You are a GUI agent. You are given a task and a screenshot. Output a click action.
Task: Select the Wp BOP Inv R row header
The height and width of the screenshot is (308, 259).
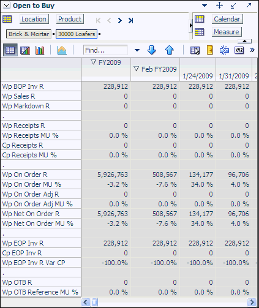(41, 86)
